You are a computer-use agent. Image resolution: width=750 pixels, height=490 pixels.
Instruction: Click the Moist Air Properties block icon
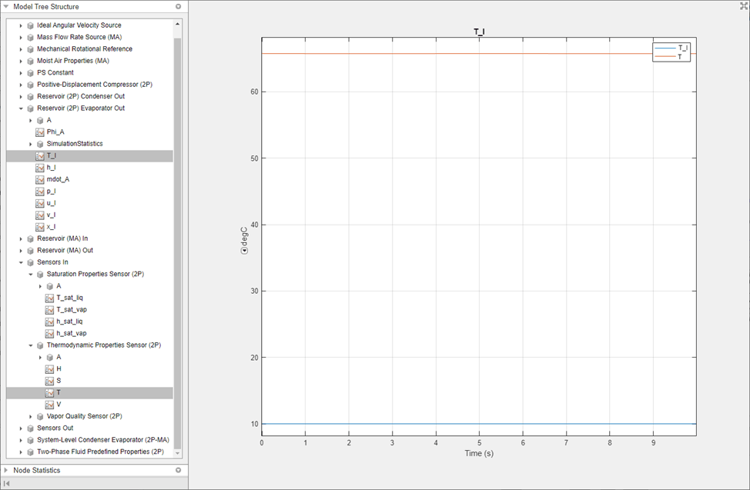[30, 61]
